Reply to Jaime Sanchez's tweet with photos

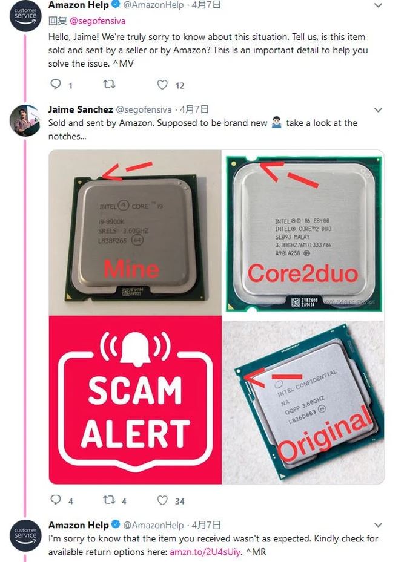tap(56, 500)
